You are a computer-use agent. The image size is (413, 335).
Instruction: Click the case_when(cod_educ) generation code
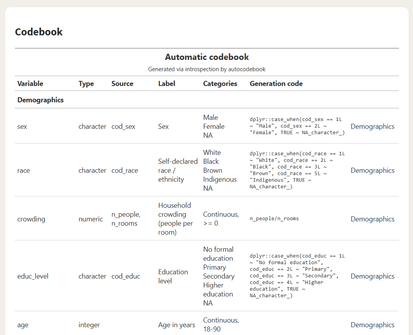(297, 276)
